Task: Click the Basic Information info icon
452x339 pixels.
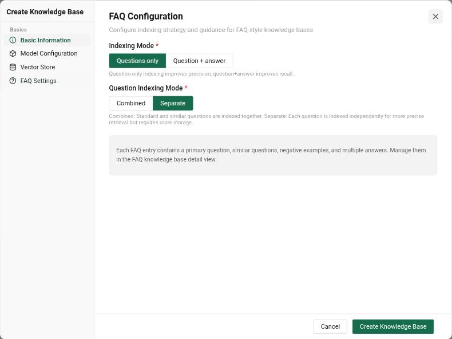Action: 13,40
